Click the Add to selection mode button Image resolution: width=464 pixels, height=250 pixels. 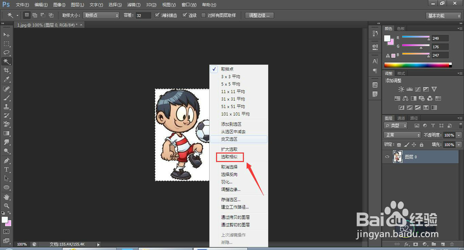click(x=35, y=15)
